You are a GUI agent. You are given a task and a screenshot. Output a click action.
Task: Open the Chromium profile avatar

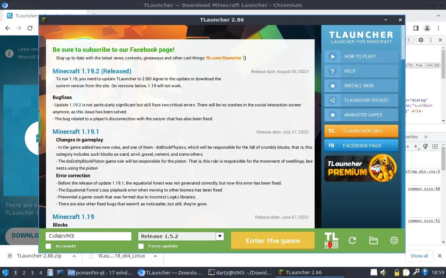427,28
